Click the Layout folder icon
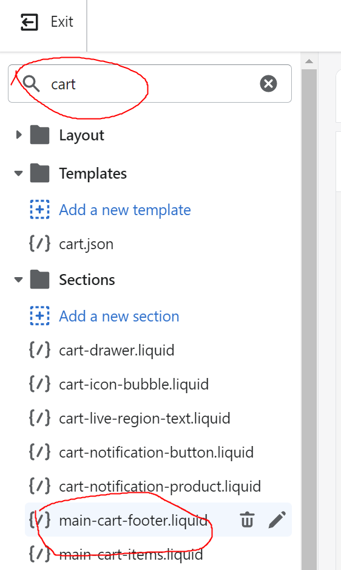 [x=39, y=135]
